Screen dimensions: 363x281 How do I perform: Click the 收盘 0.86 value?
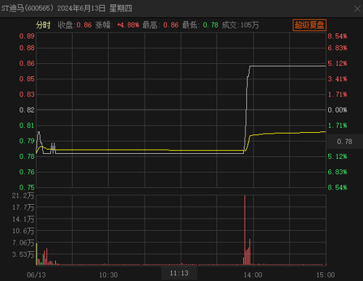tap(84, 25)
